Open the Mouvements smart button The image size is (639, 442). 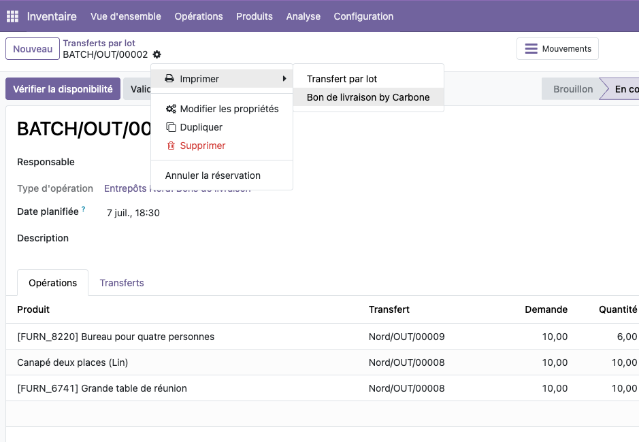[x=557, y=49]
